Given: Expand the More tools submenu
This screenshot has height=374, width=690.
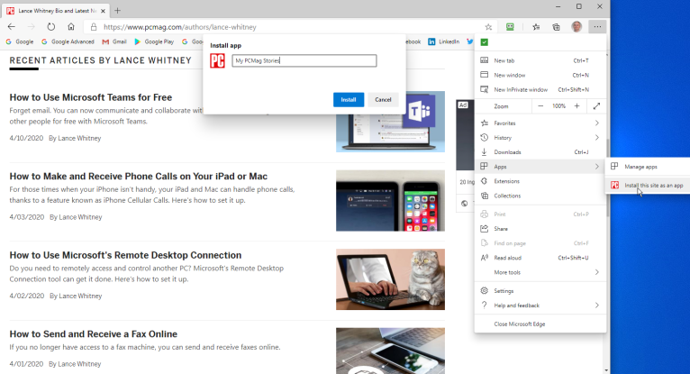Looking at the screenshot, I should click(x=540, y=272).
